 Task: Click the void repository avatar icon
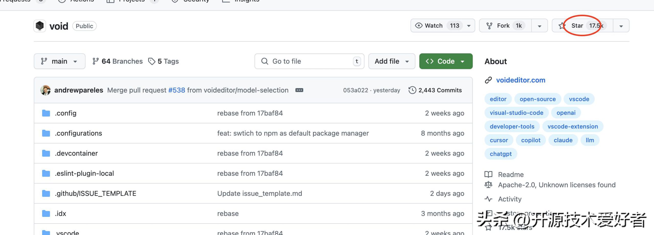[40, 26]
